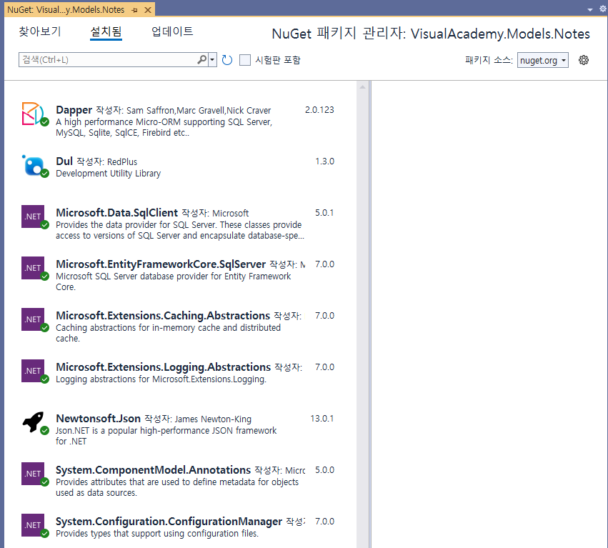Click the search magnifier icon
Image resolution: width=608 pixels, height=548 pixels.
[x=202, y=60]
